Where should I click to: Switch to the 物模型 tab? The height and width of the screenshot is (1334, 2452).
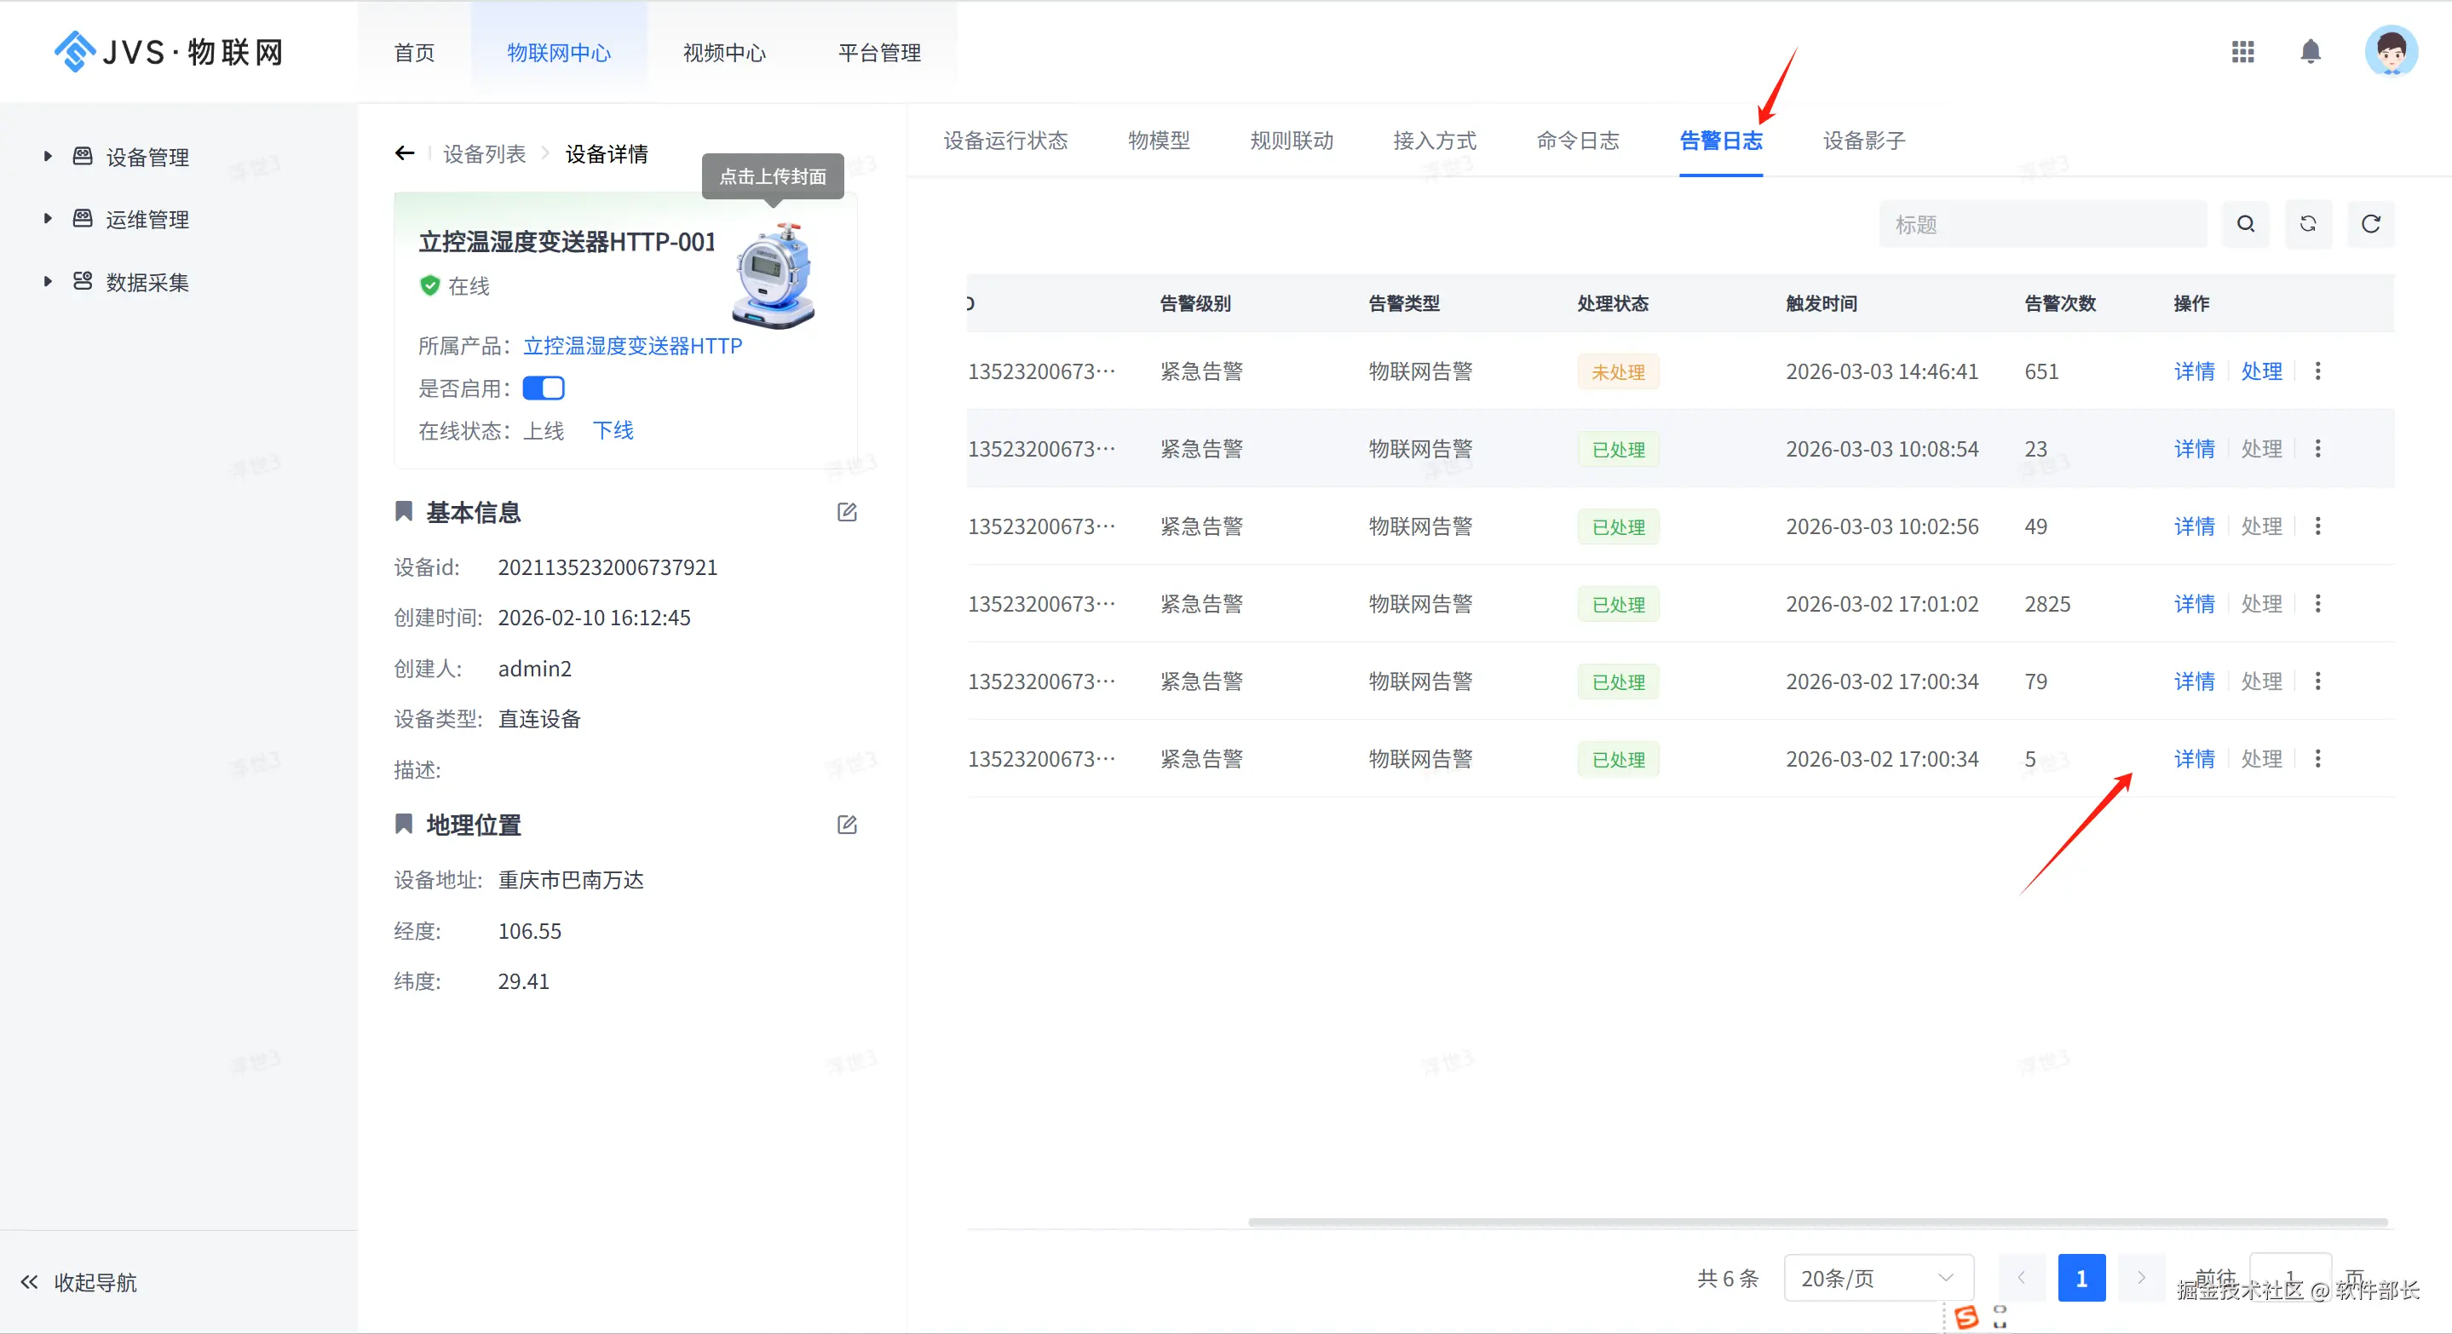coord(1159,141)
